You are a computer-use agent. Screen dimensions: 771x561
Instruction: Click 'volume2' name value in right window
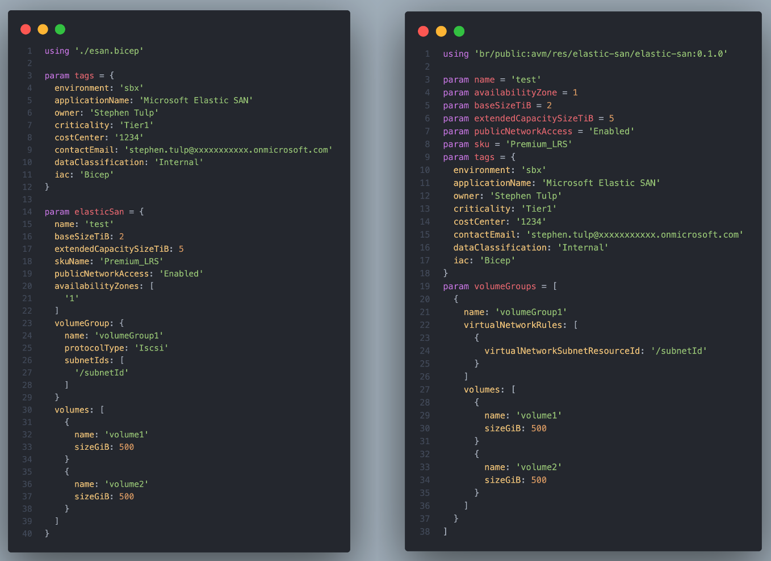coord(539,467)
